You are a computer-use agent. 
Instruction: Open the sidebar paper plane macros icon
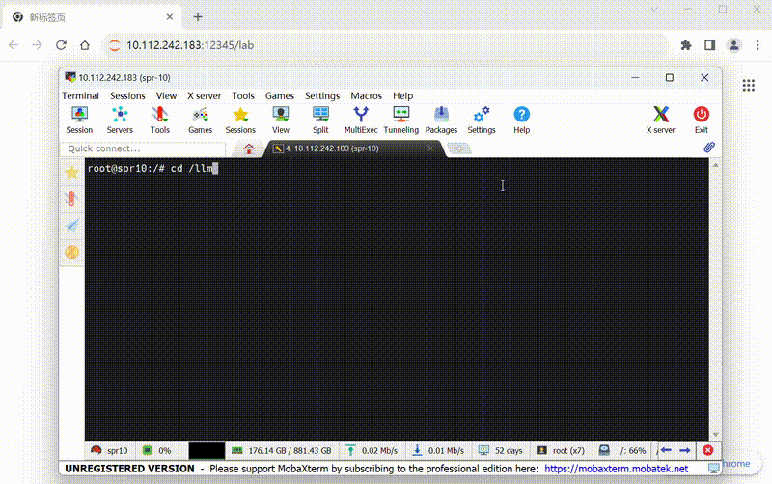[x=71, y=226]
